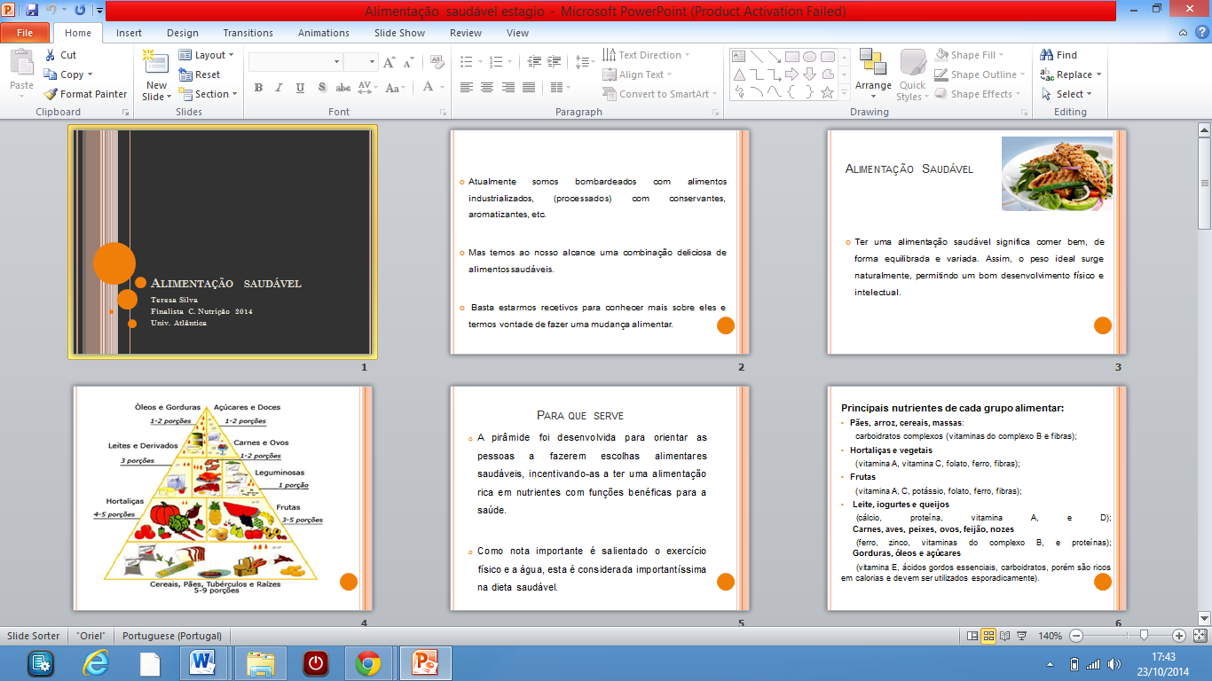Click the text Shadow icon
The height and width of the screenshot is (681, 1212).
pyautogui.click(x=321, y=88)
